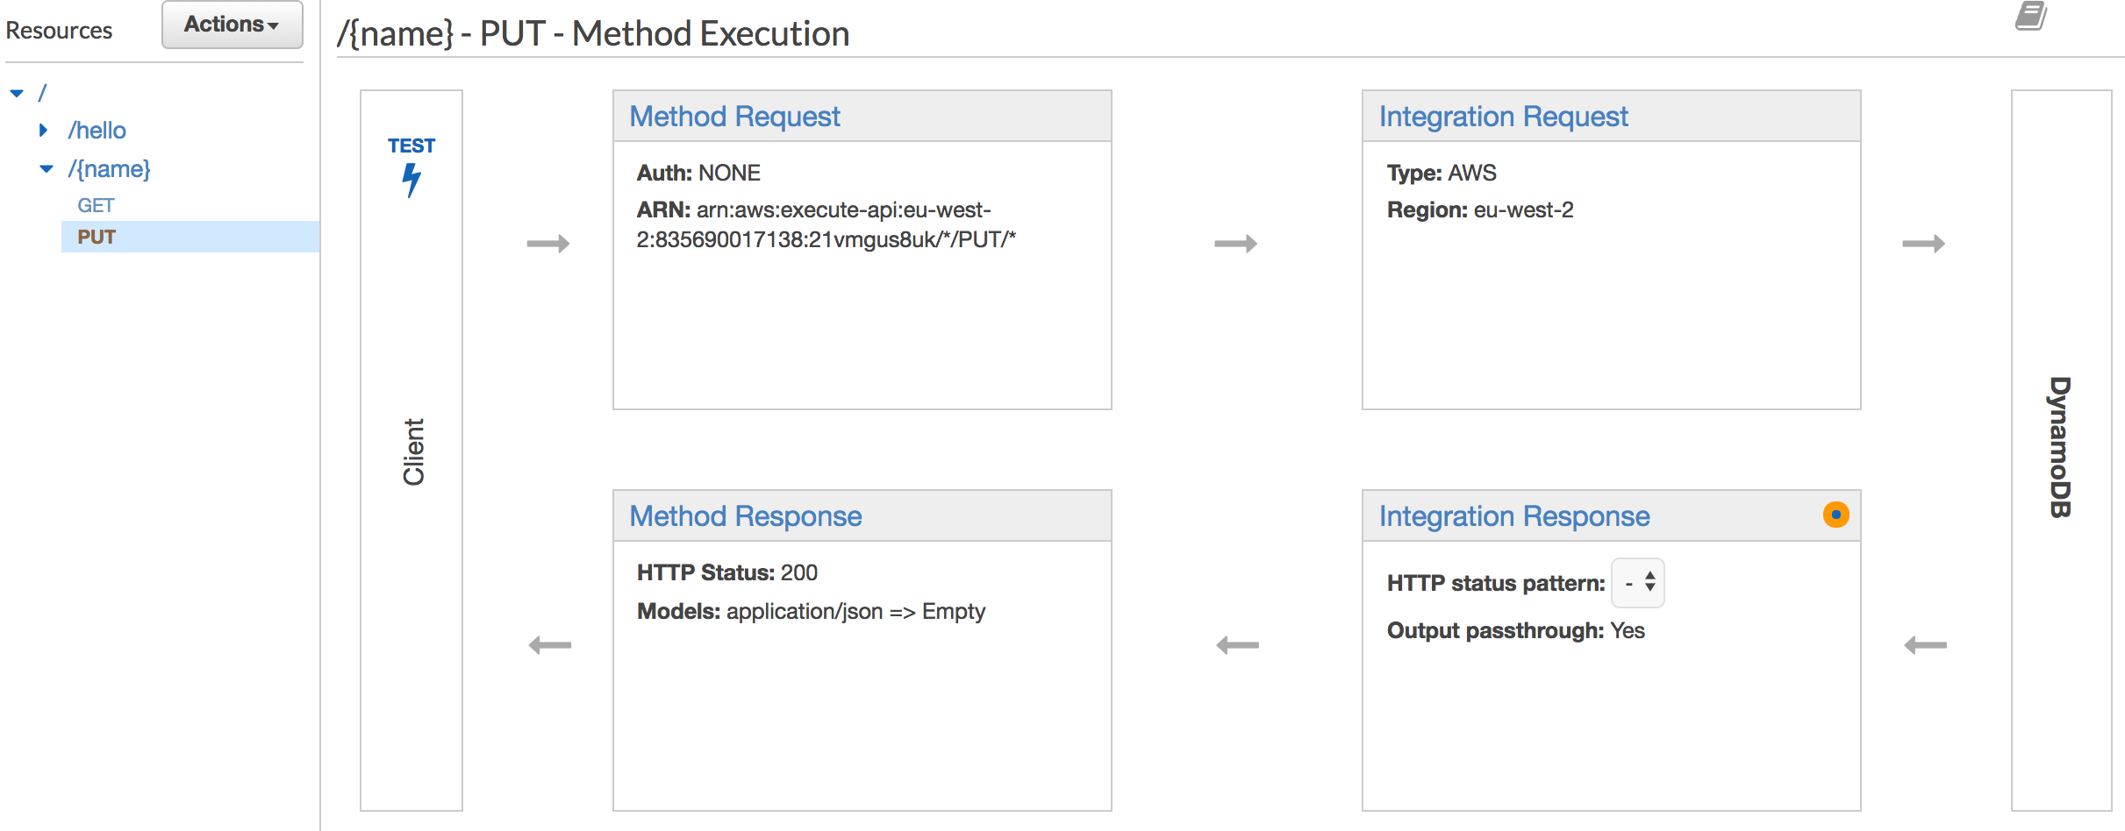This screenshot has height=831, width=2125.
Task: Open the Actions dropdown menu
Action: (x=232, y=25)
